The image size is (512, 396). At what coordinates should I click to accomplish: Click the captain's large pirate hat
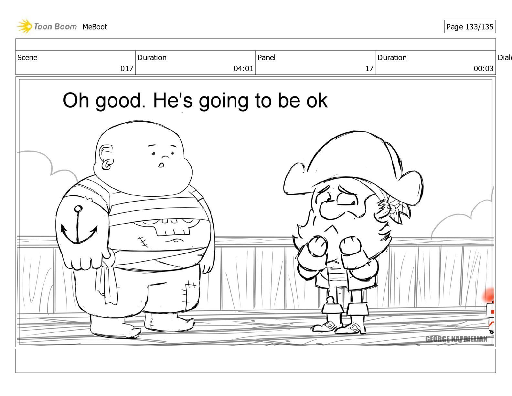pyautogui.click(x=353, y=168)
